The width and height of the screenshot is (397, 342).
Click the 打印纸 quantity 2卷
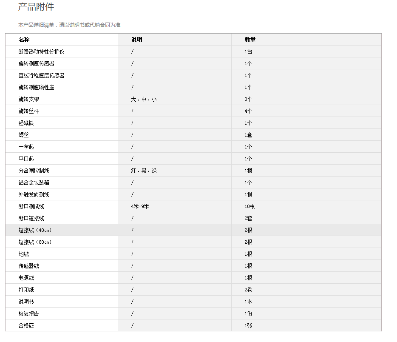point(248,290)
